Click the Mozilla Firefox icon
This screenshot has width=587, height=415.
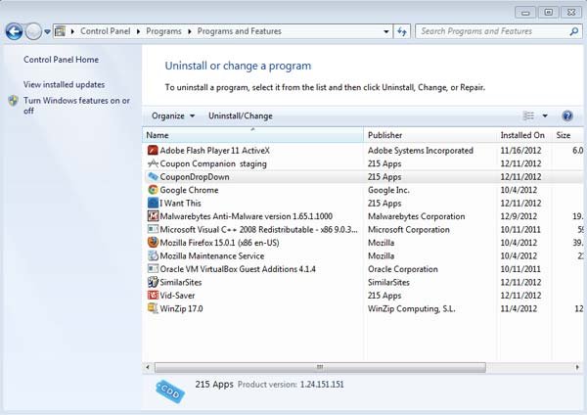[x=153, y=243]
